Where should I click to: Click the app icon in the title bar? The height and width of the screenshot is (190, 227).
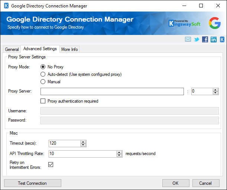pos(6,6)
